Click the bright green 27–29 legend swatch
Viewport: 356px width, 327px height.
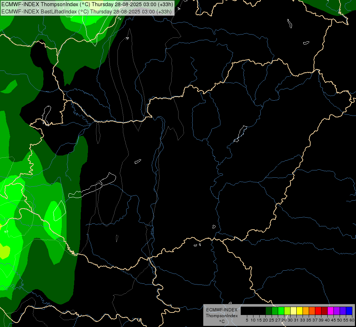281,311
